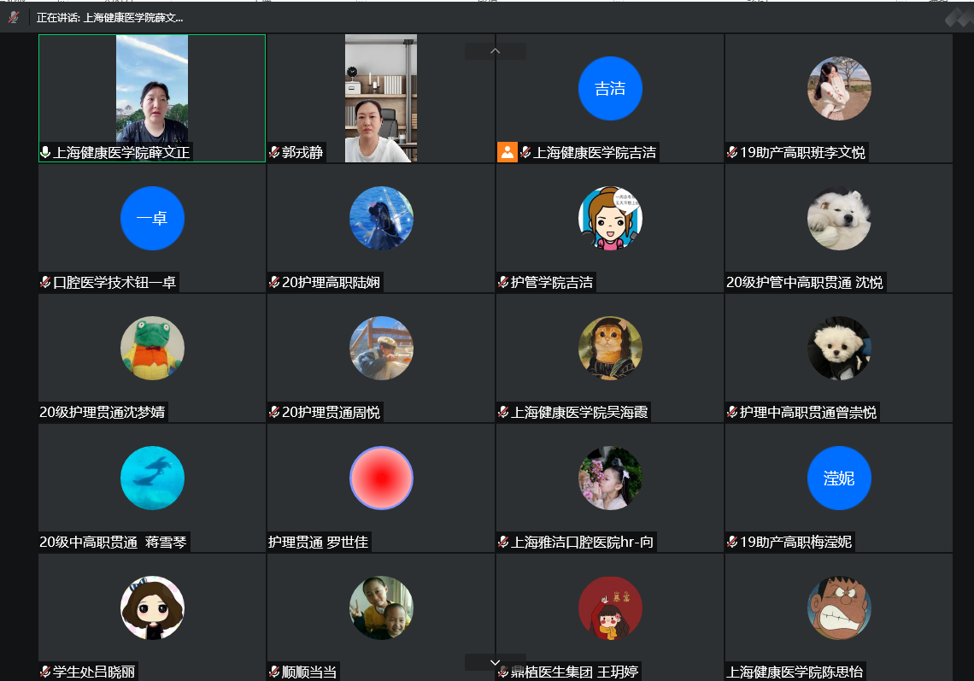Click the orange host icon beside 上海健康医学院吉洁
The width and height of the screenshot is (974, 681).
(508, 152)
